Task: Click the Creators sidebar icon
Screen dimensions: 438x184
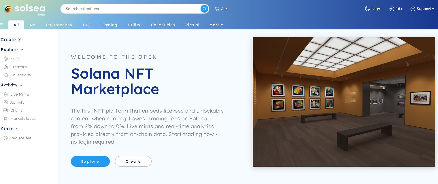Action: [5, 67]
